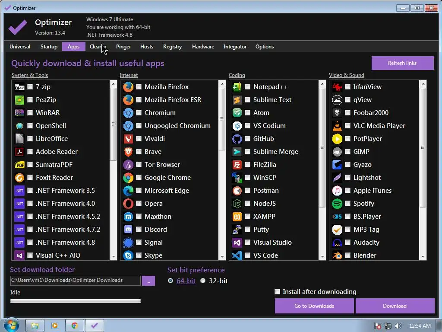This screenshot has height=332, width=442.
Task: Click the Mozilla Firefox icon
Action: [128, 87]
